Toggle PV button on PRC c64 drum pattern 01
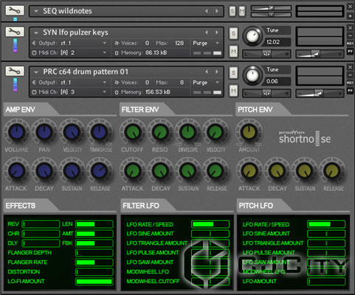The height and width of the screenshot is (295, 355). pyautogui.click(x=350, y=91)
